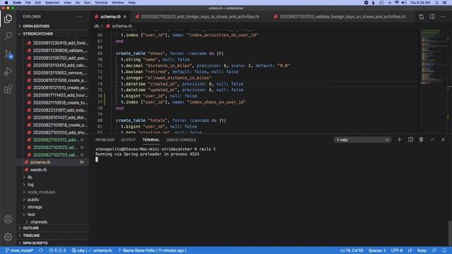This screenshot has height=254, width=452.
Task: Click the feedback icon in status bar
Action: tap(434, 250)
